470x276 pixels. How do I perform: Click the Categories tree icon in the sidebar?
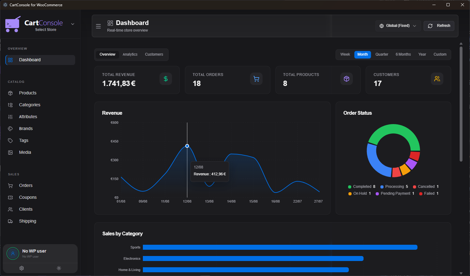[10, 105]
